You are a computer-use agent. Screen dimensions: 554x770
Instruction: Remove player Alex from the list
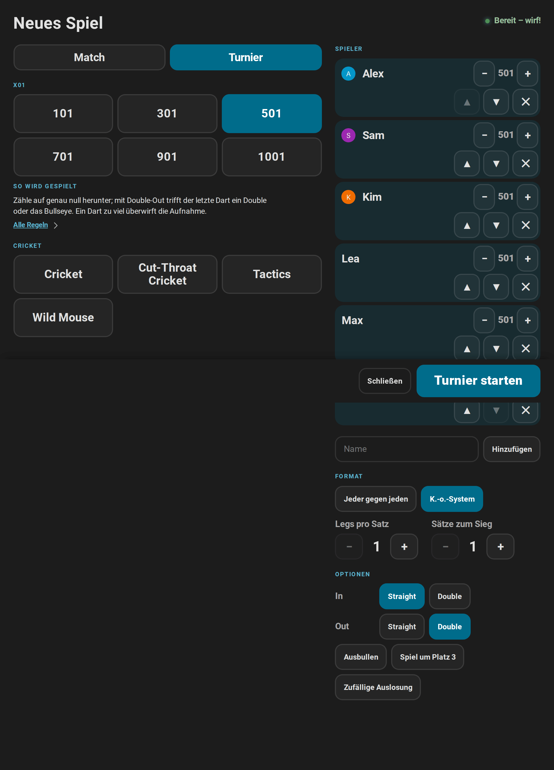[x=525, y=102]
